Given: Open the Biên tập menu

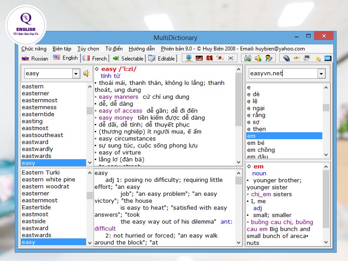Looking at the screenshot, I should (x=62, y=49).
